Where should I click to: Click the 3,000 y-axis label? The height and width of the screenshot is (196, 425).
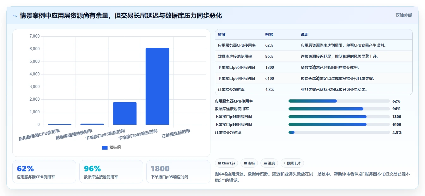[x=34, y=87]
